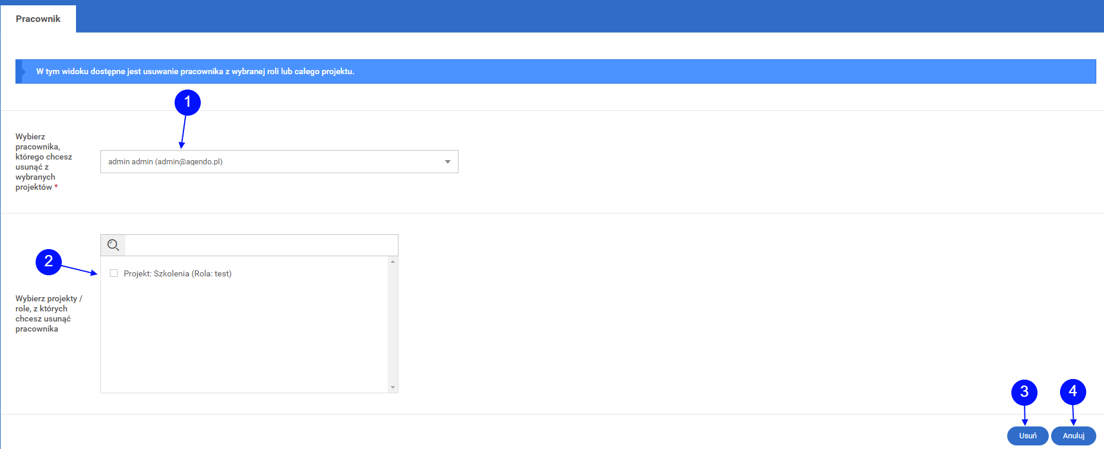The width and height of the screenshot is (1104, 449).
Task: Tick the Projekt: Szkolenia checkbox
Action: [113, 273]
